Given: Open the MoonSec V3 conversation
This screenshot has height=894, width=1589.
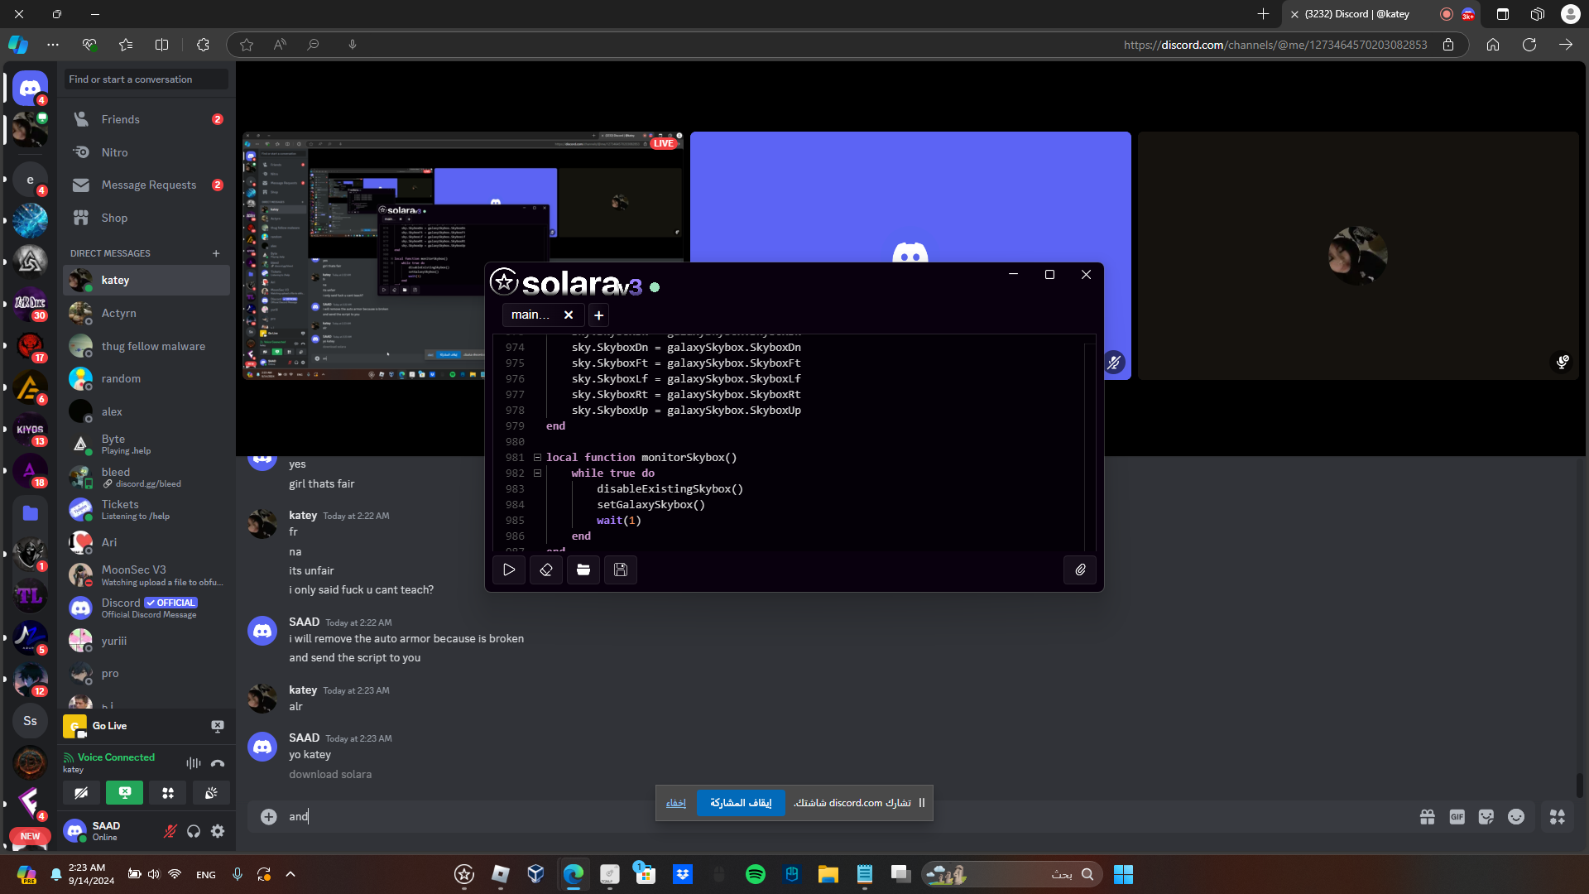Looking at the screenshot, I should click(x=146, y=575).
